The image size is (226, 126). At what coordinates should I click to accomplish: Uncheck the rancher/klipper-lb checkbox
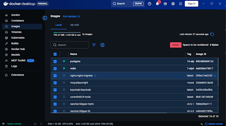pos(55,111)
